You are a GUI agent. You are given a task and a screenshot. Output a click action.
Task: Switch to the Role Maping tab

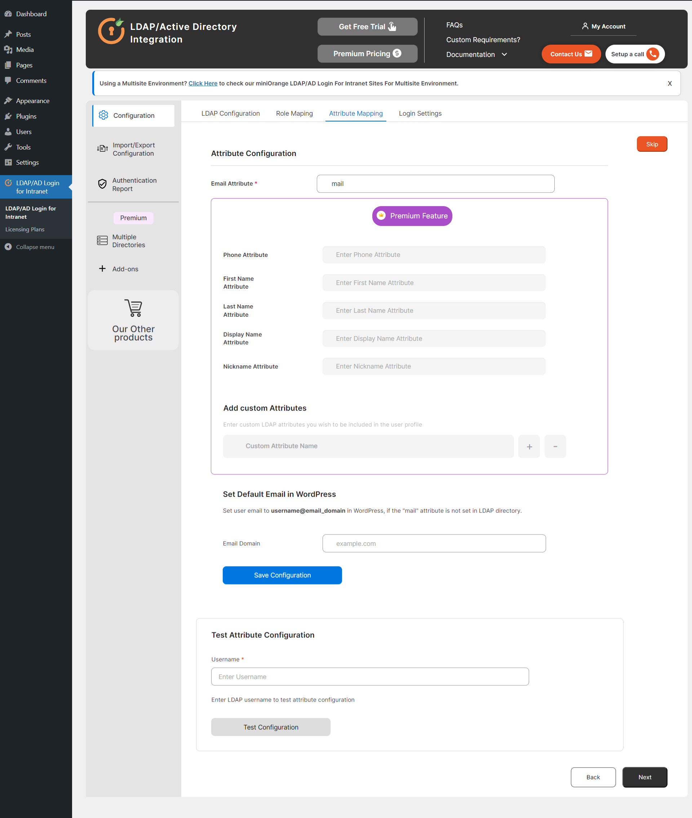pos(294,113)
